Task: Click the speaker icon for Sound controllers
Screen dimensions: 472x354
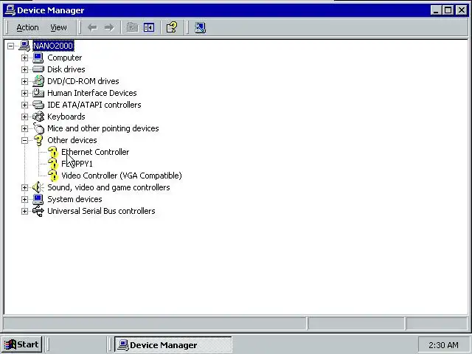Action: (x=38, y=187)
